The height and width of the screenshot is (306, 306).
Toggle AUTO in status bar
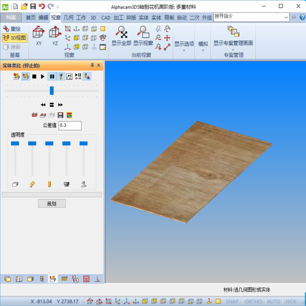pyautogui.click(x=273, y=301)
